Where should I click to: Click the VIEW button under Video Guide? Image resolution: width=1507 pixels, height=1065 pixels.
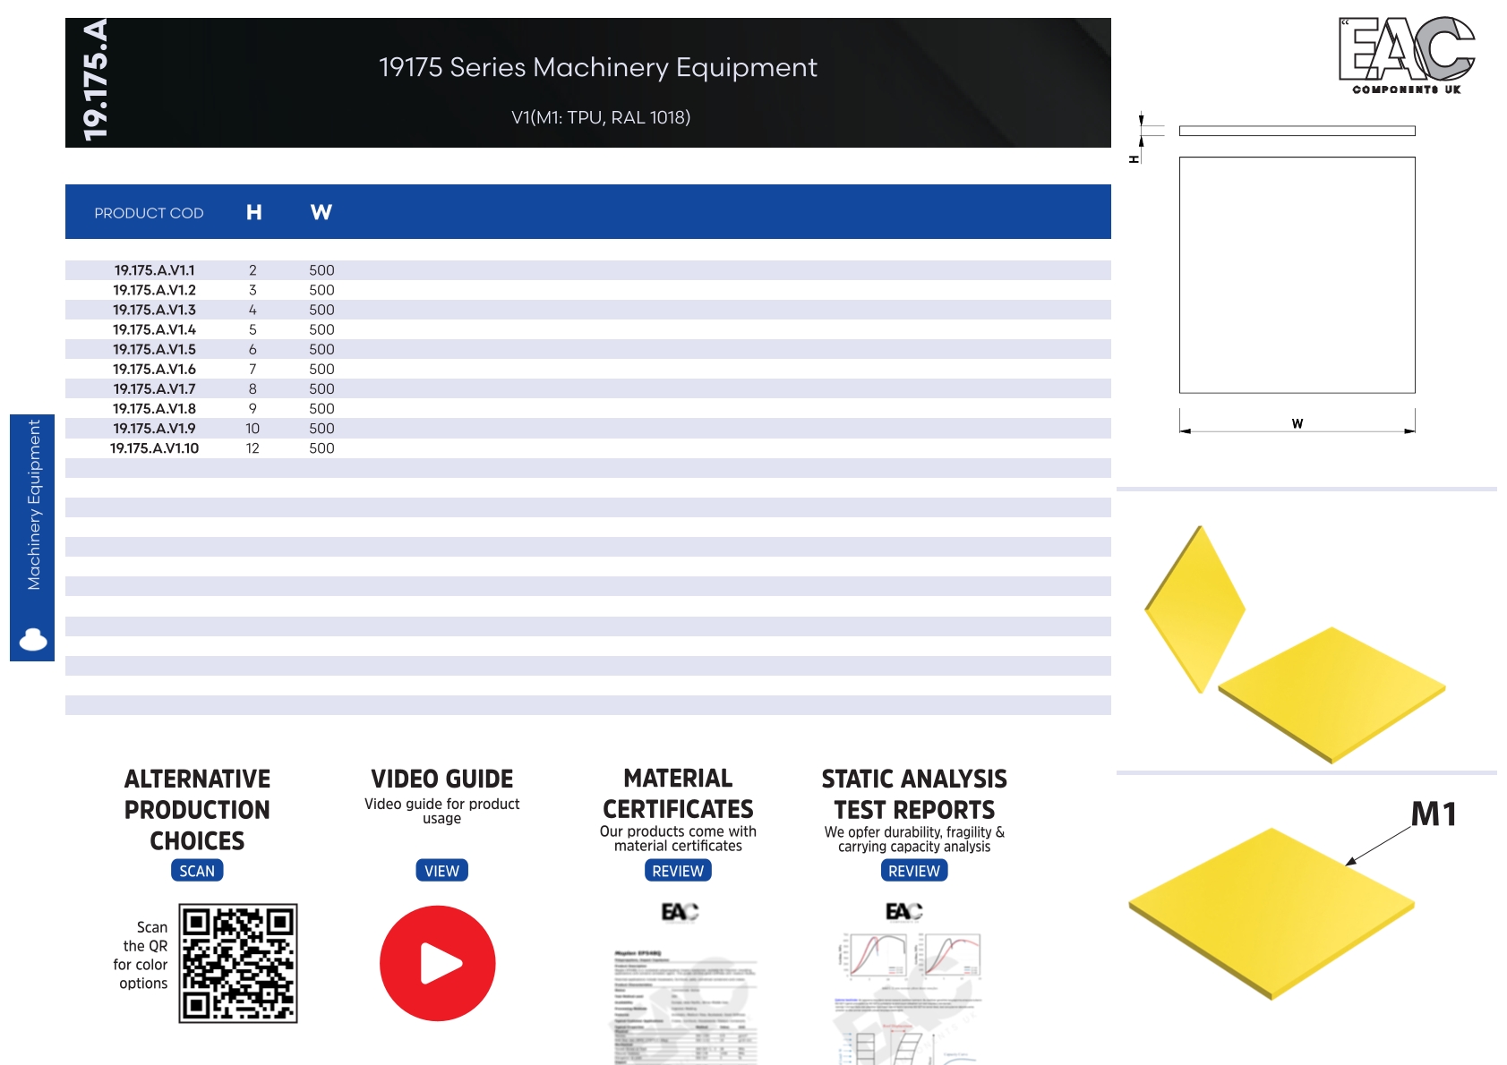[x=441, y=871]
